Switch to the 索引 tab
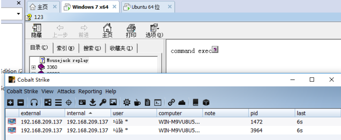The height and width of the screenshot is (140, 341). [65, 48]
